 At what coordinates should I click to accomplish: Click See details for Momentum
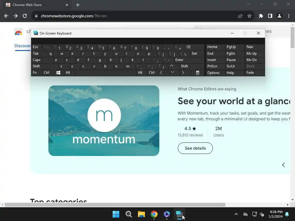pos(195,148)
